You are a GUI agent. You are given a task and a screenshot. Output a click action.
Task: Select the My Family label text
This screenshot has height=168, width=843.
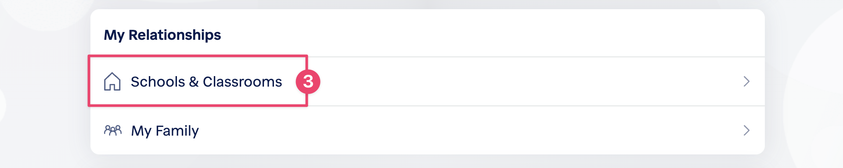[x=165, y=131]
